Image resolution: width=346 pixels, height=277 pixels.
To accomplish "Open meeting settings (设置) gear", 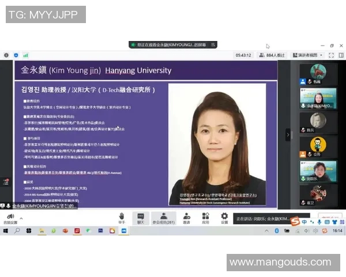I will point(224,216).
